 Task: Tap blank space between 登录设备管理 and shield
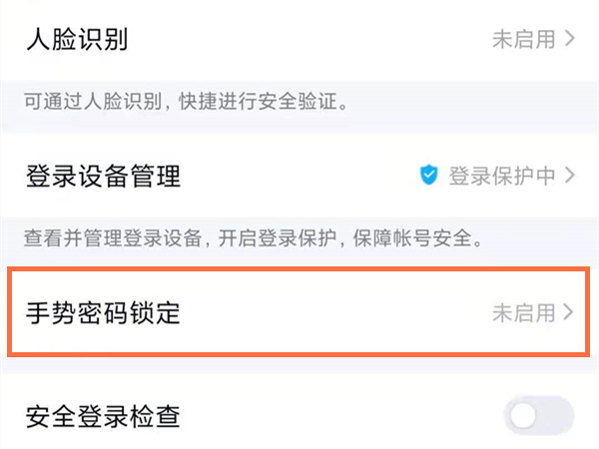coord(299,177)
